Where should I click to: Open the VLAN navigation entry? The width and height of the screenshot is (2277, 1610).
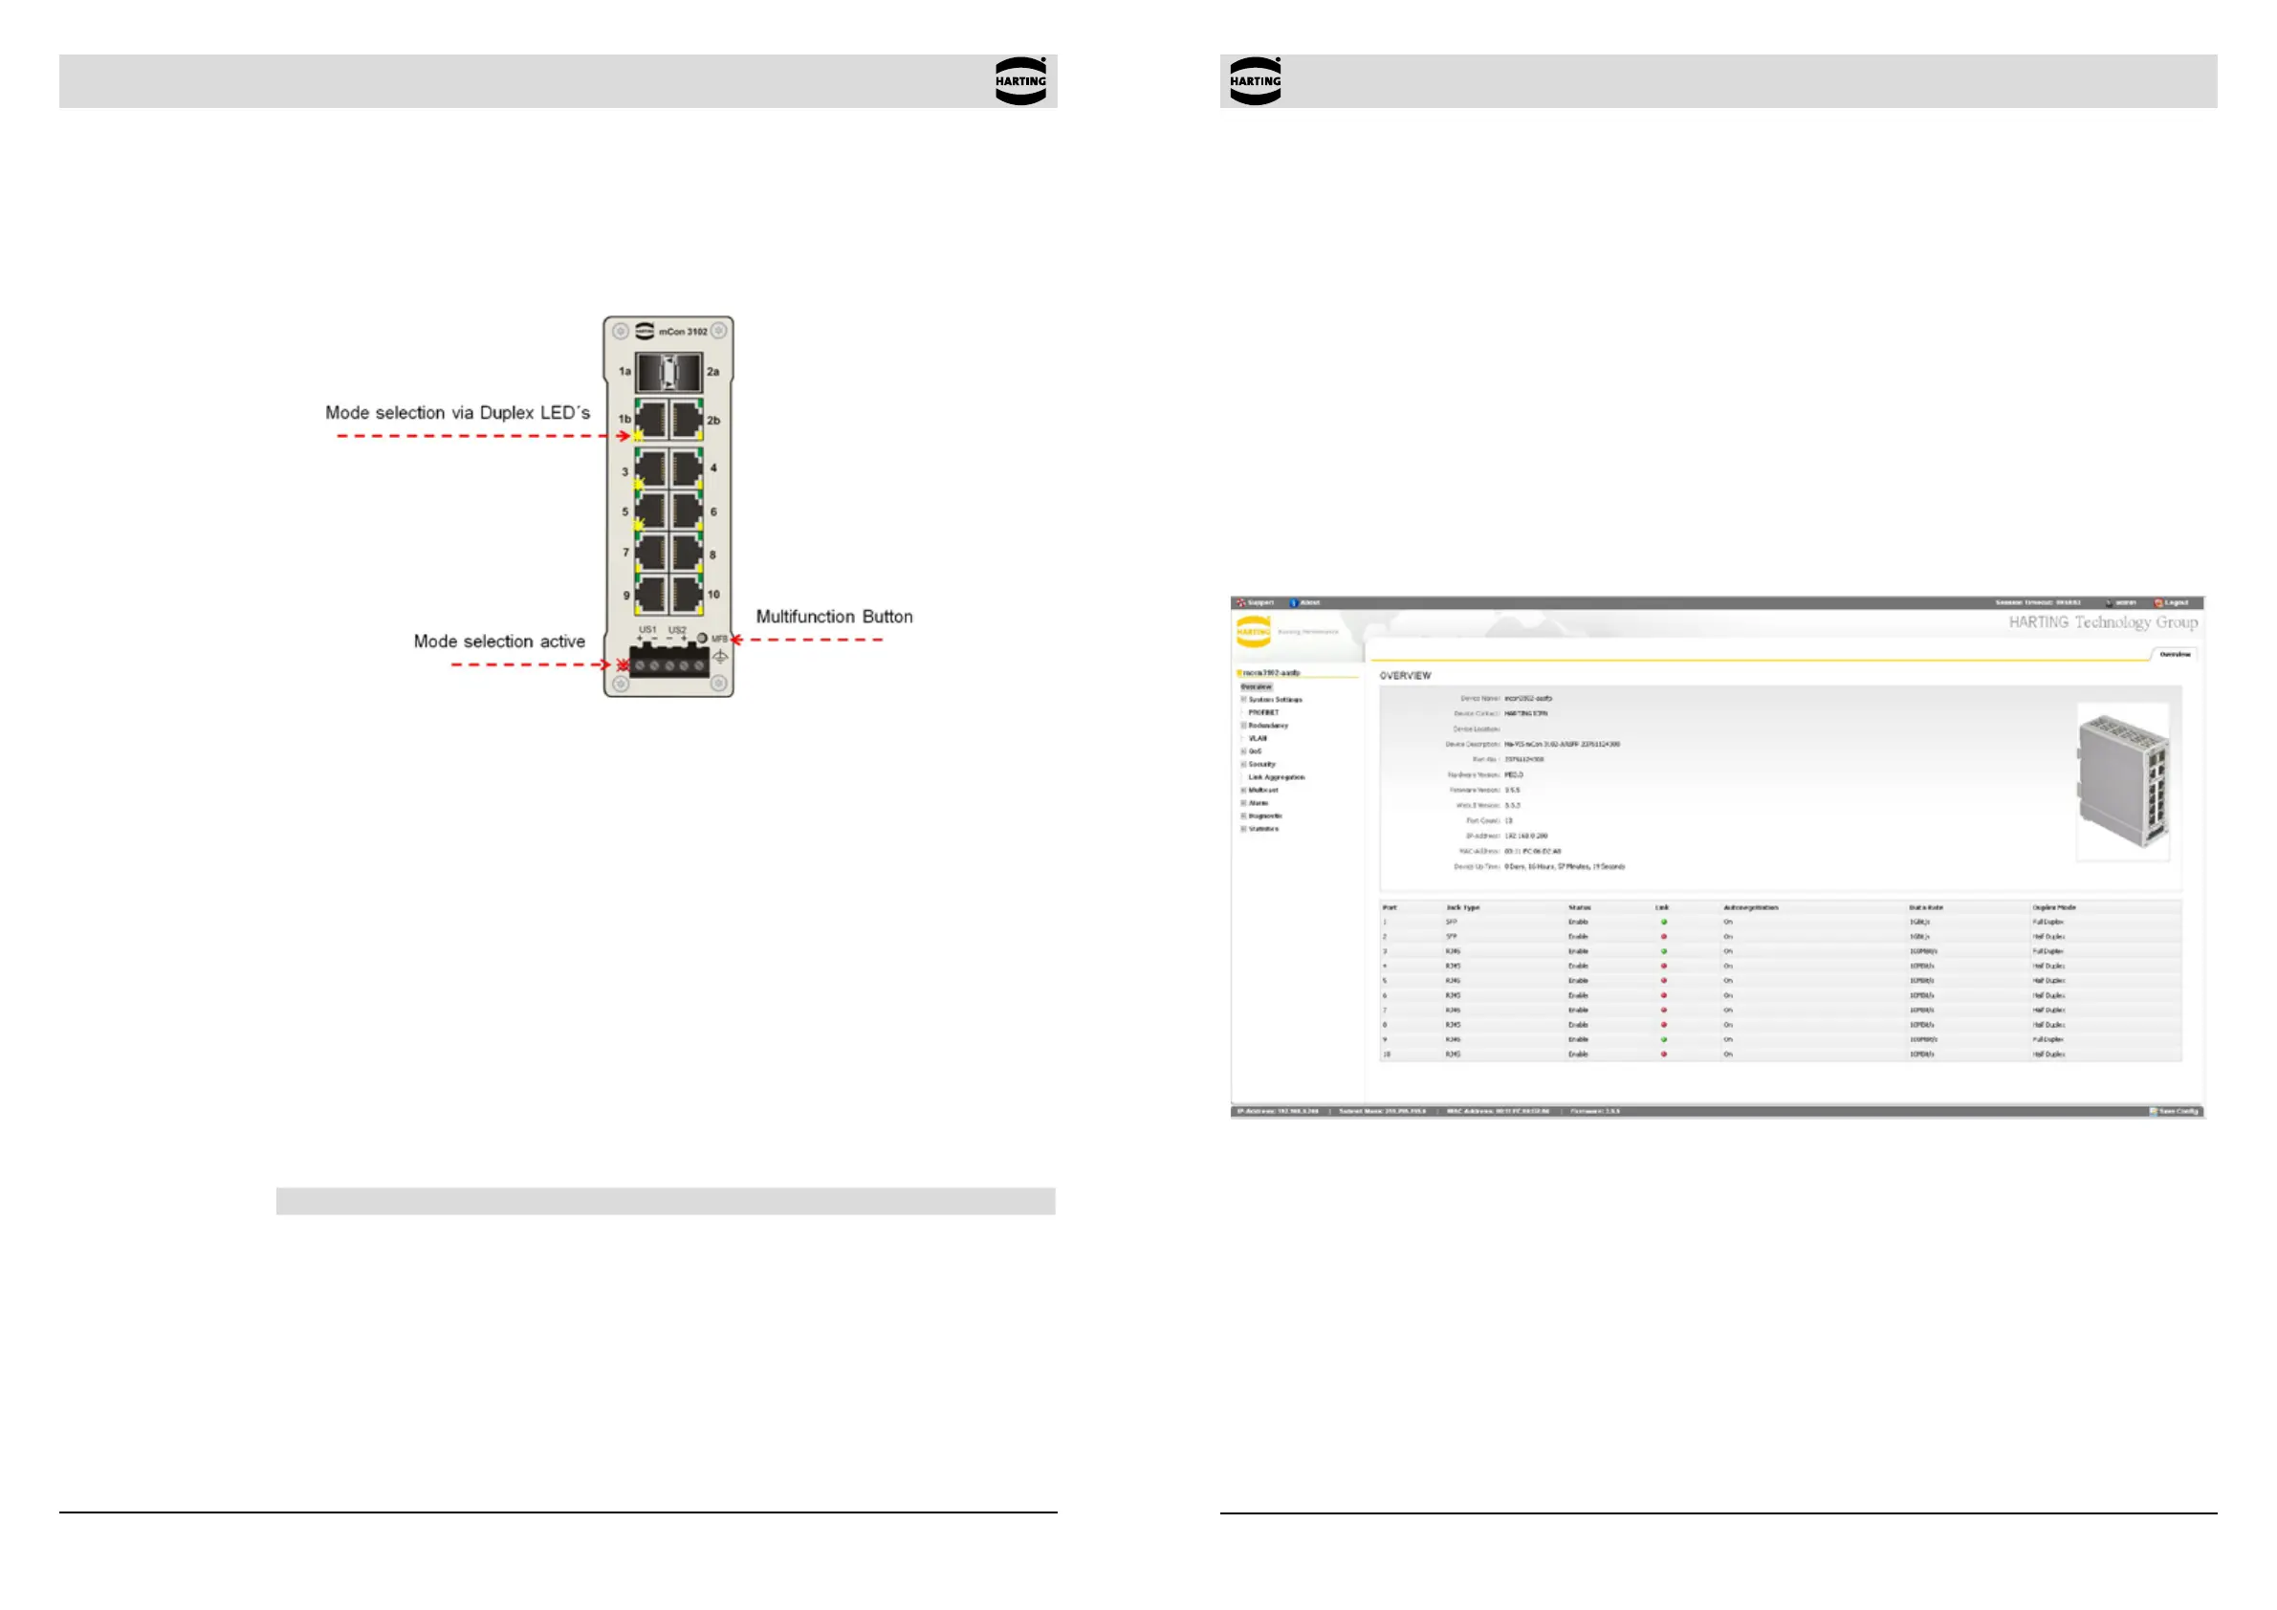coord(1257,739)
